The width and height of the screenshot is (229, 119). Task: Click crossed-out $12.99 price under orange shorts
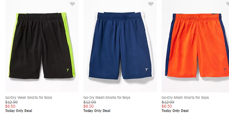(168, 102)
